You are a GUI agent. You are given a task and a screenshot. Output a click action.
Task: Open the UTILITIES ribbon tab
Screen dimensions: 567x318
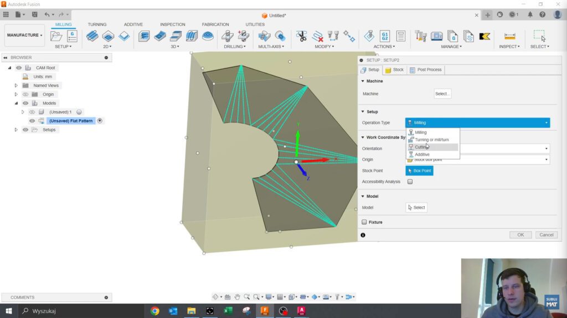click(254, 24)
